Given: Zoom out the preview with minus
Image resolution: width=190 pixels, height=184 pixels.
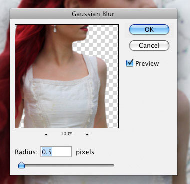Looking at the screenshot, I should pos(46,134).
